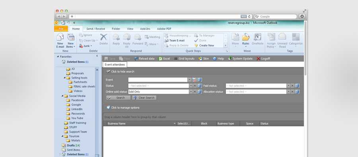This screenshot has height=157, width=358.
Task: Open the New Items menu
Action: (x=70, y=41)
